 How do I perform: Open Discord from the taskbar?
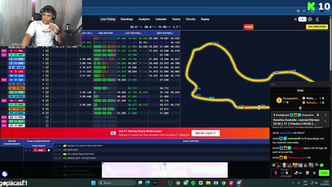[239, 183]
